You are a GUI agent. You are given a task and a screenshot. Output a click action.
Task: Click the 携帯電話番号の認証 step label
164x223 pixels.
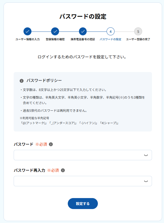click(x=83, y=39)
